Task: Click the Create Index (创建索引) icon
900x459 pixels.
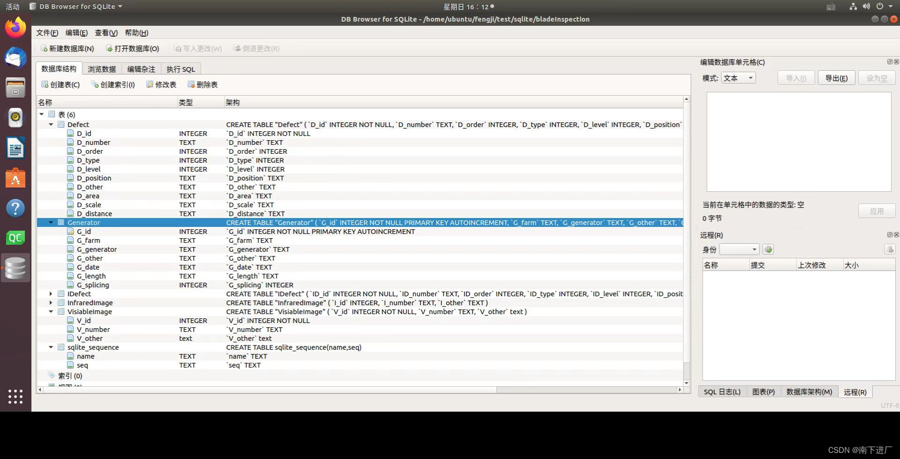Action: (95, 84)
